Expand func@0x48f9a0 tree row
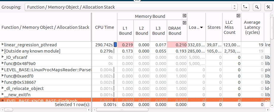274x112 pixels. 2,63
